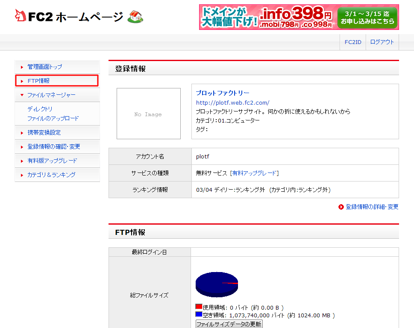Click the ファイルサイズデータの更新 button
Screen dimensions: 414x328
point(229,324)
